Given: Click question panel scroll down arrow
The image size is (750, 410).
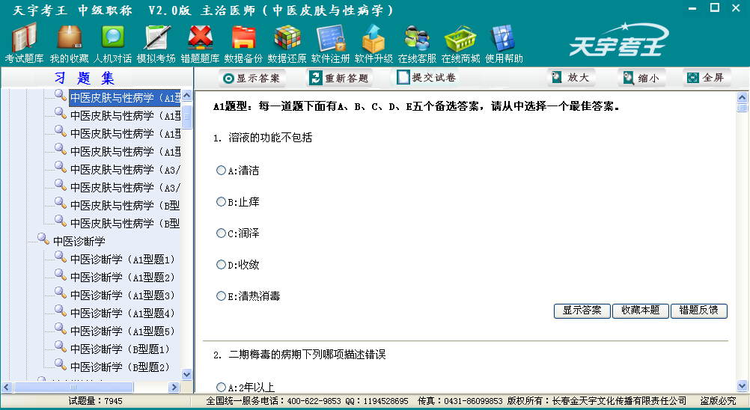Looking at the screenshot, I should (742, 385).
